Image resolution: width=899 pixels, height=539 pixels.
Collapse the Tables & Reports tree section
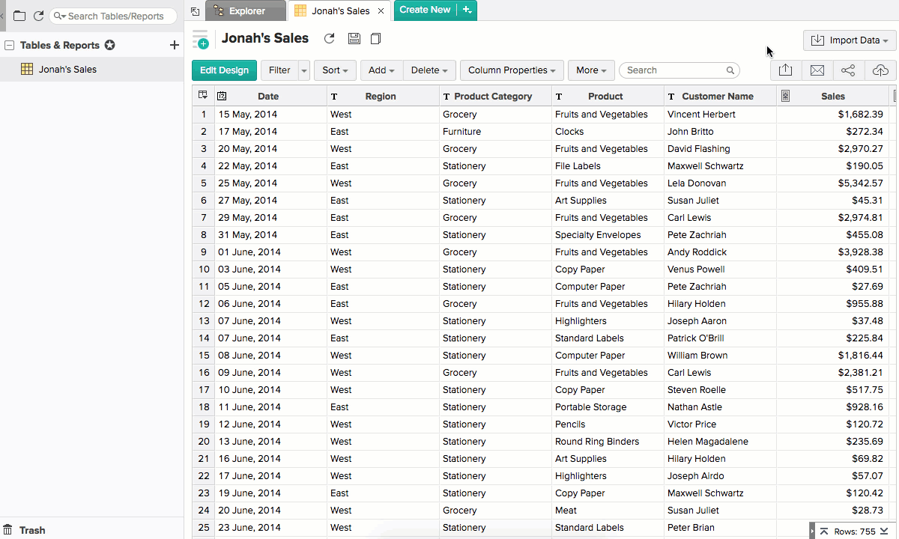pyautogui.click(x=10, y=46)
